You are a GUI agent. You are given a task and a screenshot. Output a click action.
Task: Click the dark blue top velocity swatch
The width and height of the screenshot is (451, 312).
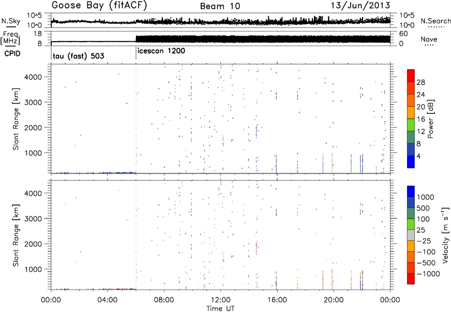pyautogui.click(x=411, y=191)
